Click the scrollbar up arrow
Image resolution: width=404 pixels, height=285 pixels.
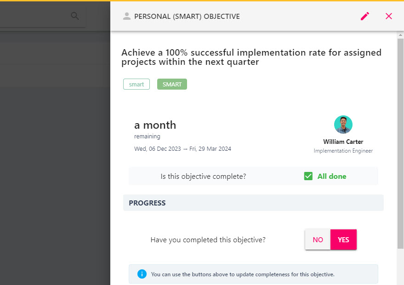coord(400,35)
